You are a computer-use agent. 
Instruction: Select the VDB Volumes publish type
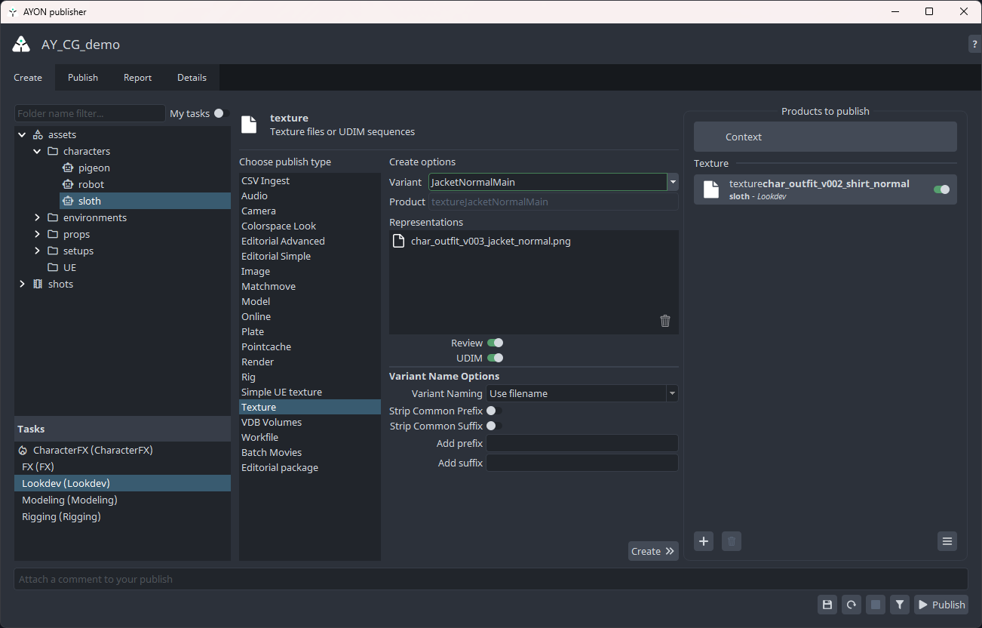point(310,422)
